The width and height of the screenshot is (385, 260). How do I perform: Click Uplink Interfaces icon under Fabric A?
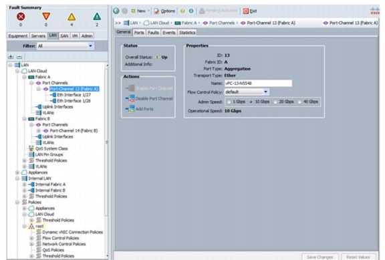(x=39, y=107)
